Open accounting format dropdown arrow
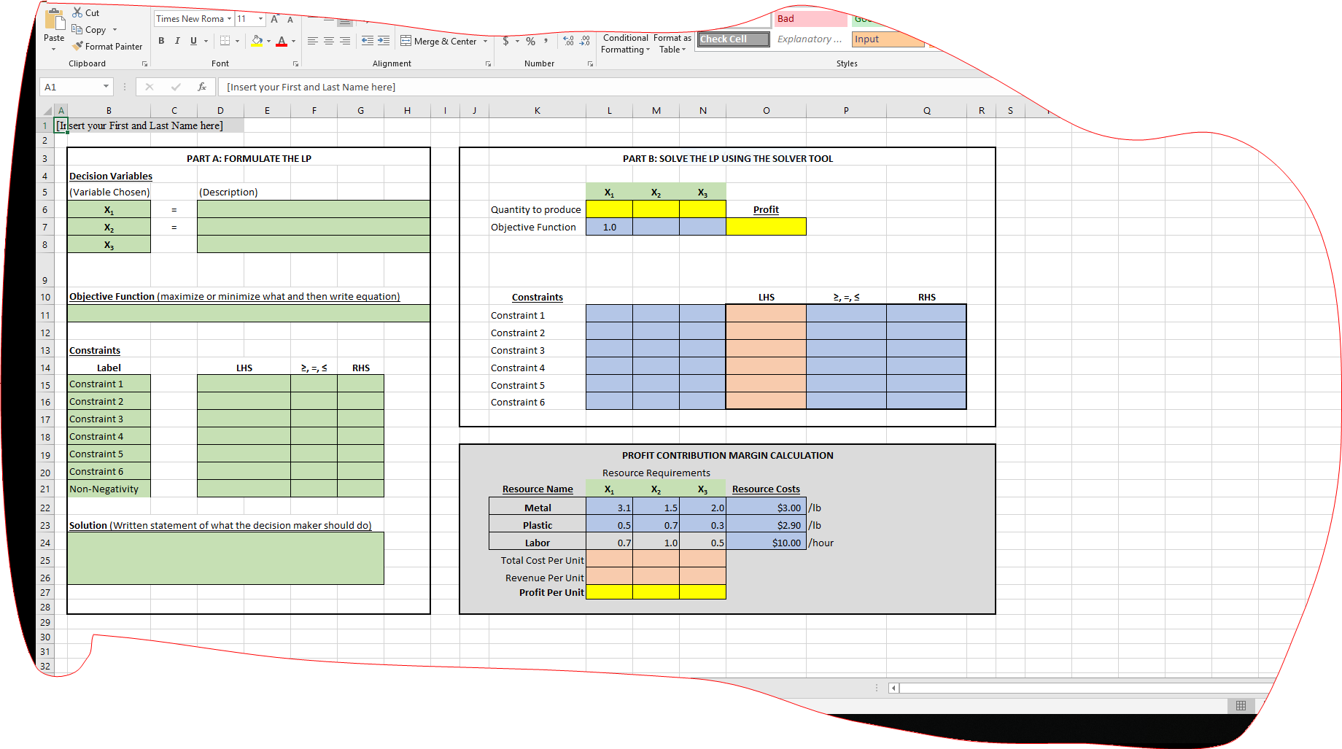 pyautogui.click(x=517, y=41)
